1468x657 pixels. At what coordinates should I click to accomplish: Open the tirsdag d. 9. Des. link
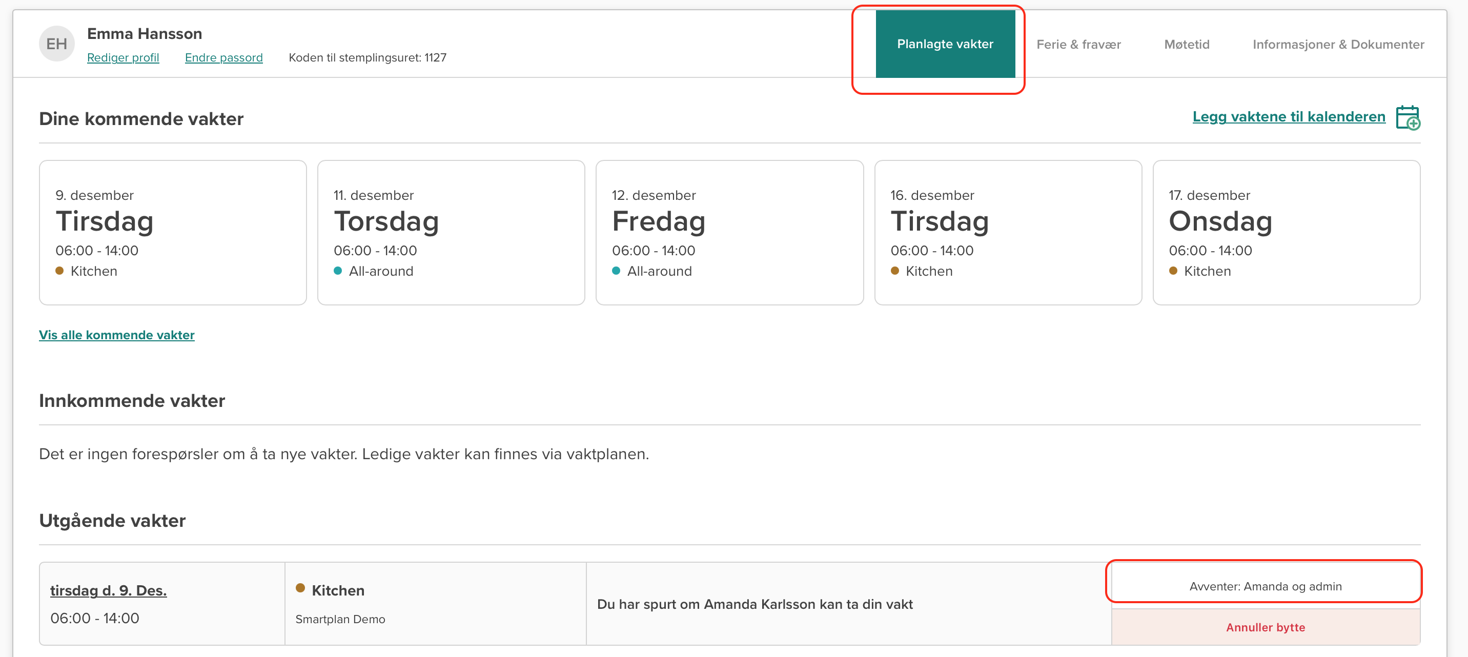click(x=108, y=590)
